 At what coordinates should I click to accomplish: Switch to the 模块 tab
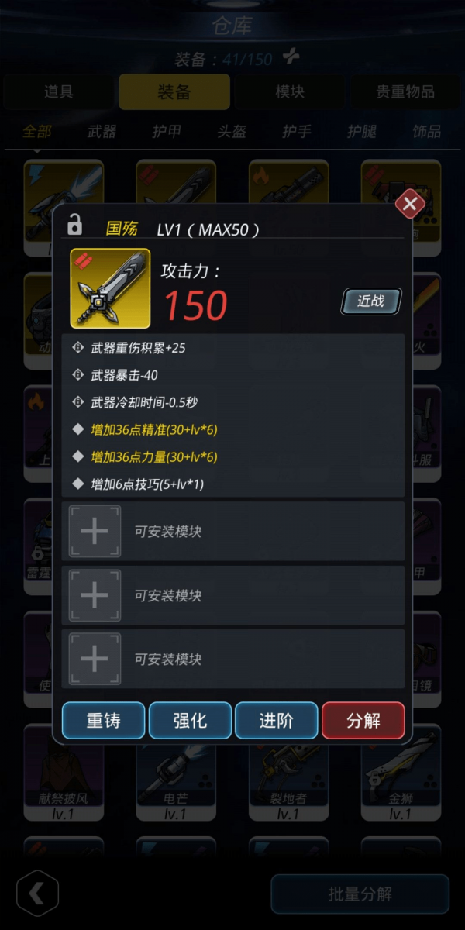coord(290,91)
